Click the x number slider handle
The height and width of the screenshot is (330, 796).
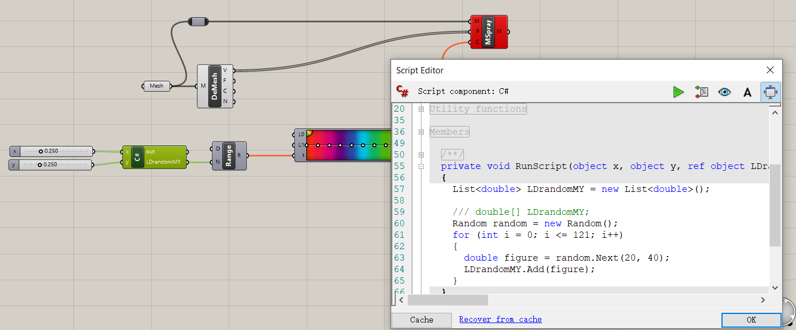point(41,151)
